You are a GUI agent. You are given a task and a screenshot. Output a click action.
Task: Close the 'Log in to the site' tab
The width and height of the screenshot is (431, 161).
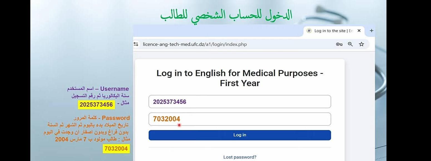359,31
